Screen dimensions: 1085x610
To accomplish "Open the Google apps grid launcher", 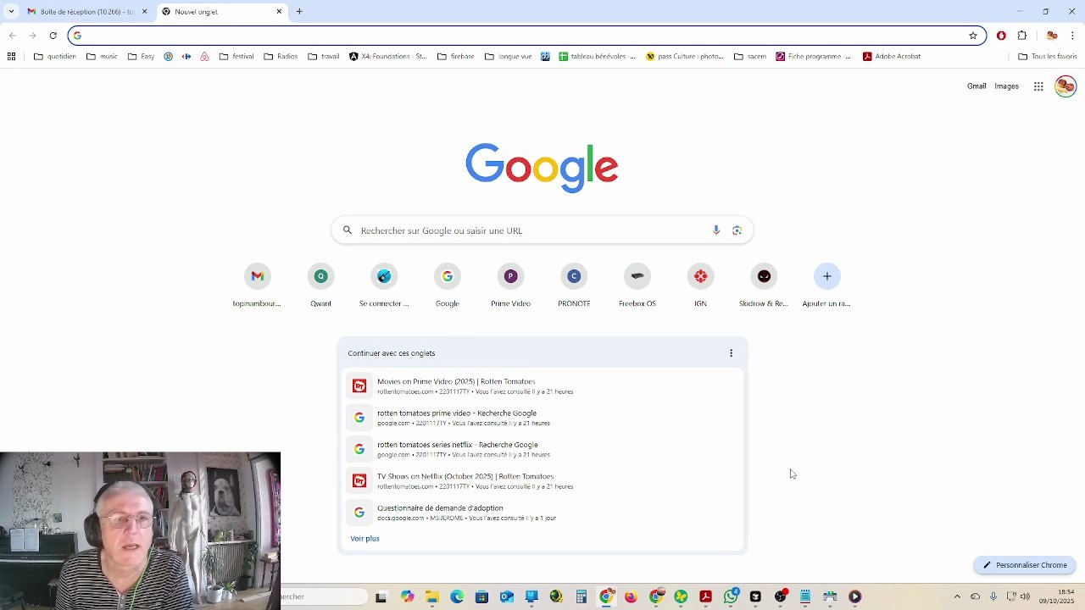I will pyautogui.click(x=1038, y=86).
